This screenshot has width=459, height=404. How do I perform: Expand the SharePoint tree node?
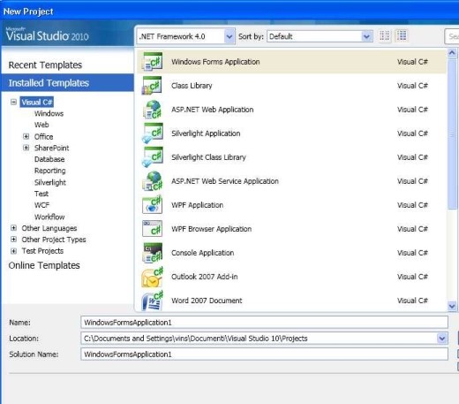(x=26, y=148)
